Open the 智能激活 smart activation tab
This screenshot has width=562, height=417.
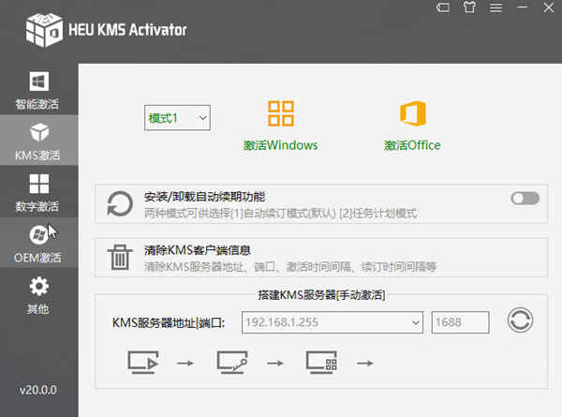pos(38,90)
